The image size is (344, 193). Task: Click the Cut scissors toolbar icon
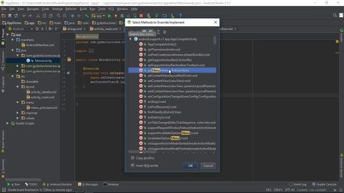38,16
